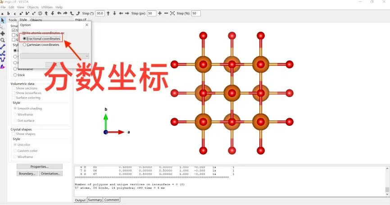
Task: Open the File menu
Action: point(3,7)
